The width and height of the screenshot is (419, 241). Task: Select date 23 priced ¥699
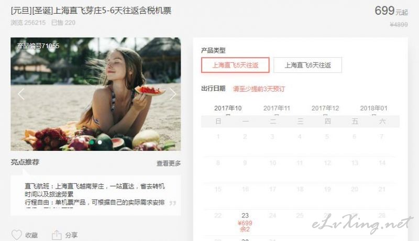pyautogui.click(x=245, y=222)
